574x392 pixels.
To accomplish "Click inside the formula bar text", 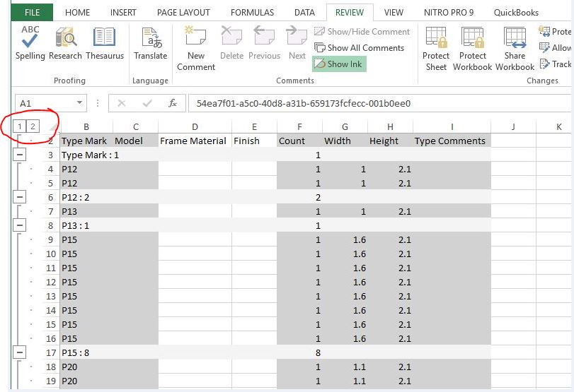I will [354, 103].
